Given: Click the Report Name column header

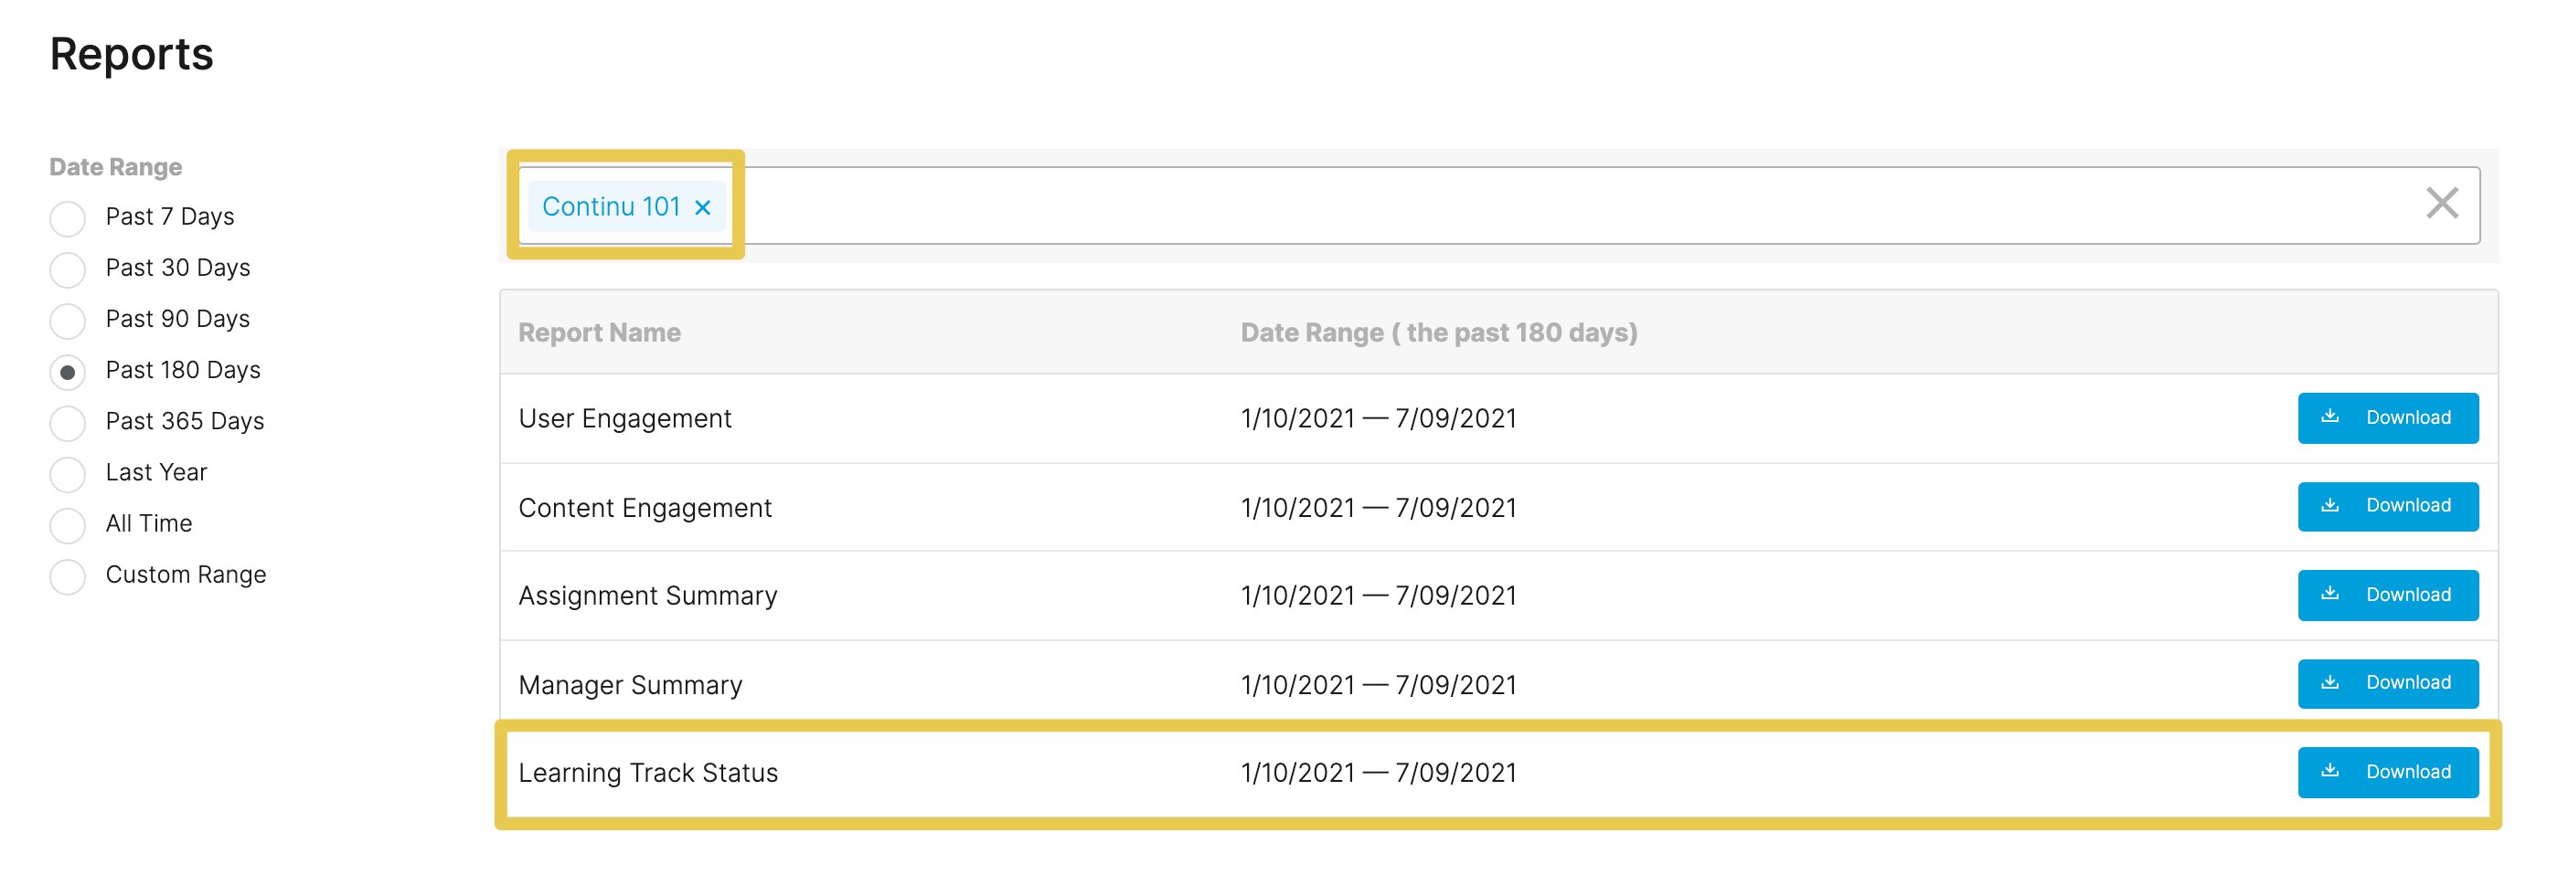Looking at the screenshot, I should (x=599, y=332).
